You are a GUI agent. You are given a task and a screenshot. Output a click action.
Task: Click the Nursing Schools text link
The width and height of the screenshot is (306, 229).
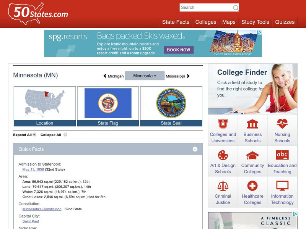click(x=282, y=137)
